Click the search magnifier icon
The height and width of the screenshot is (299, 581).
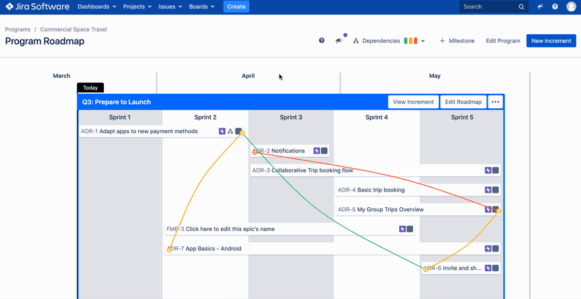522,7
